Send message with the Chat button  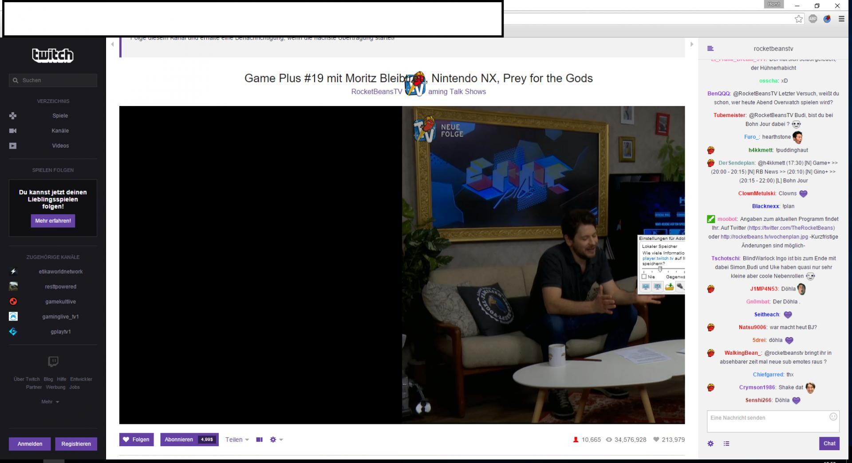coord(829,443)
